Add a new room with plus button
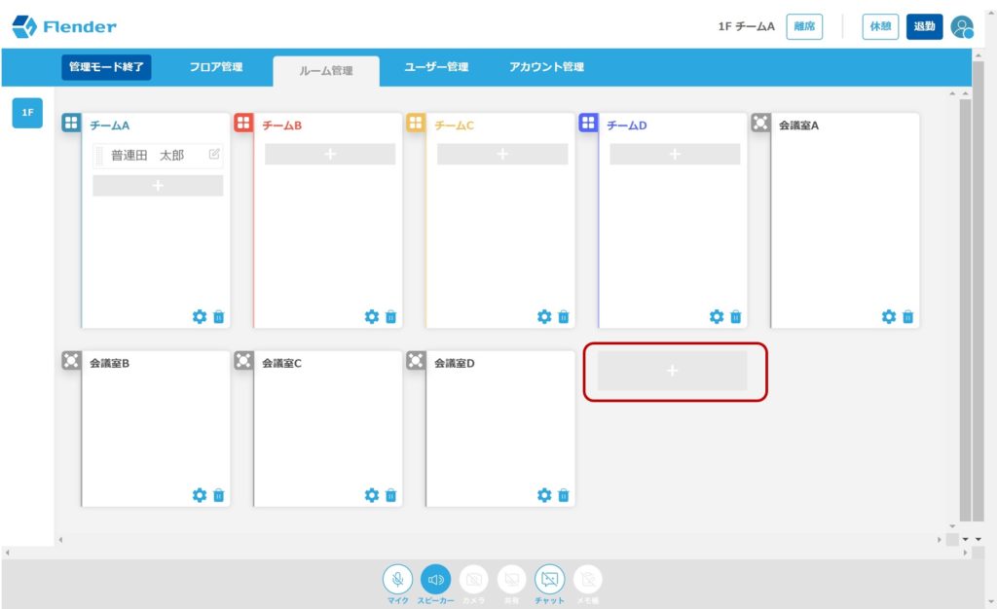Viewport: 997px width, 609px height. pos(672,371)
